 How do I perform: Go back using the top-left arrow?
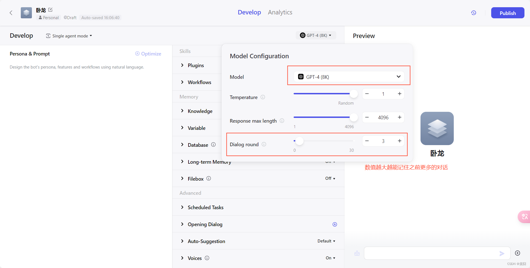click(11, 13)
